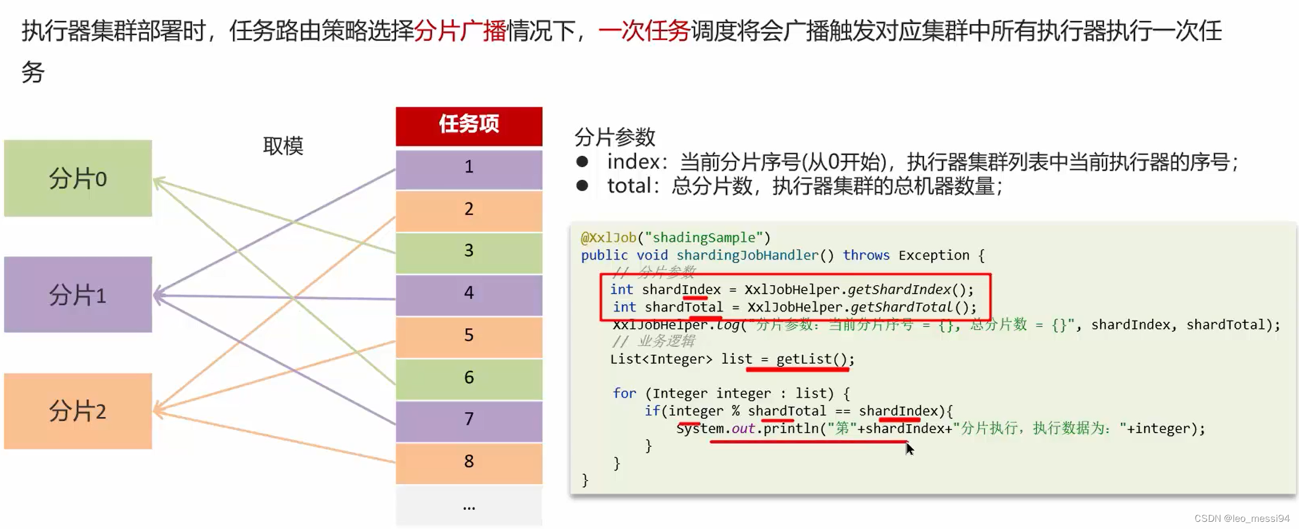Viewport: 1299px width, 529px height.
Task: Click the getShardTotal() code line
Action: (794, 307)
